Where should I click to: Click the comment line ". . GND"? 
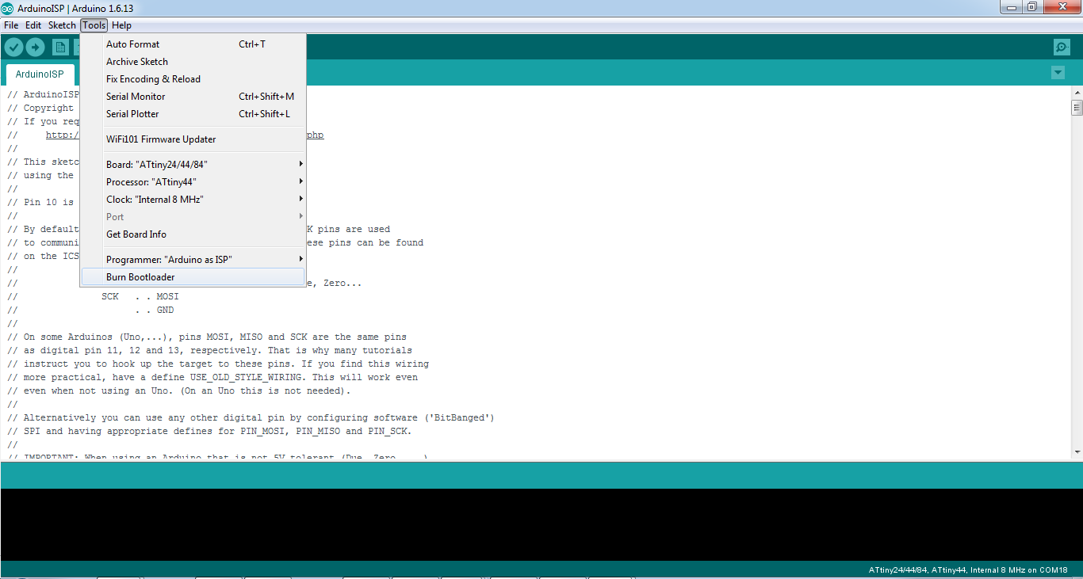pos(155,310)
